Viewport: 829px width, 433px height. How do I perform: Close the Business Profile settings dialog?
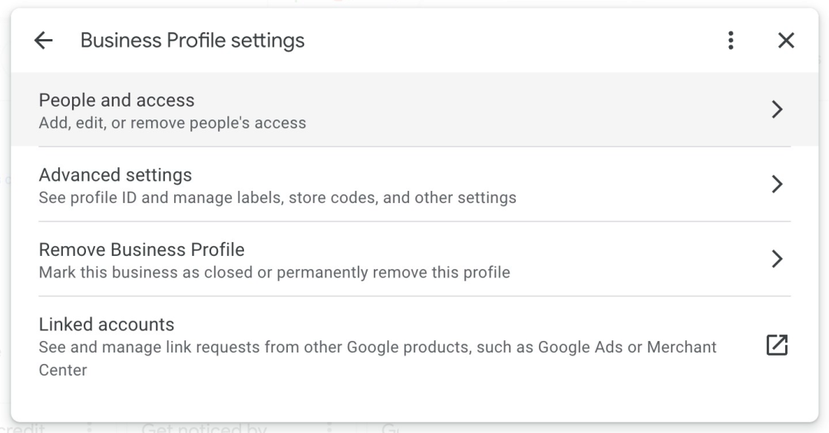click(786, 41)
